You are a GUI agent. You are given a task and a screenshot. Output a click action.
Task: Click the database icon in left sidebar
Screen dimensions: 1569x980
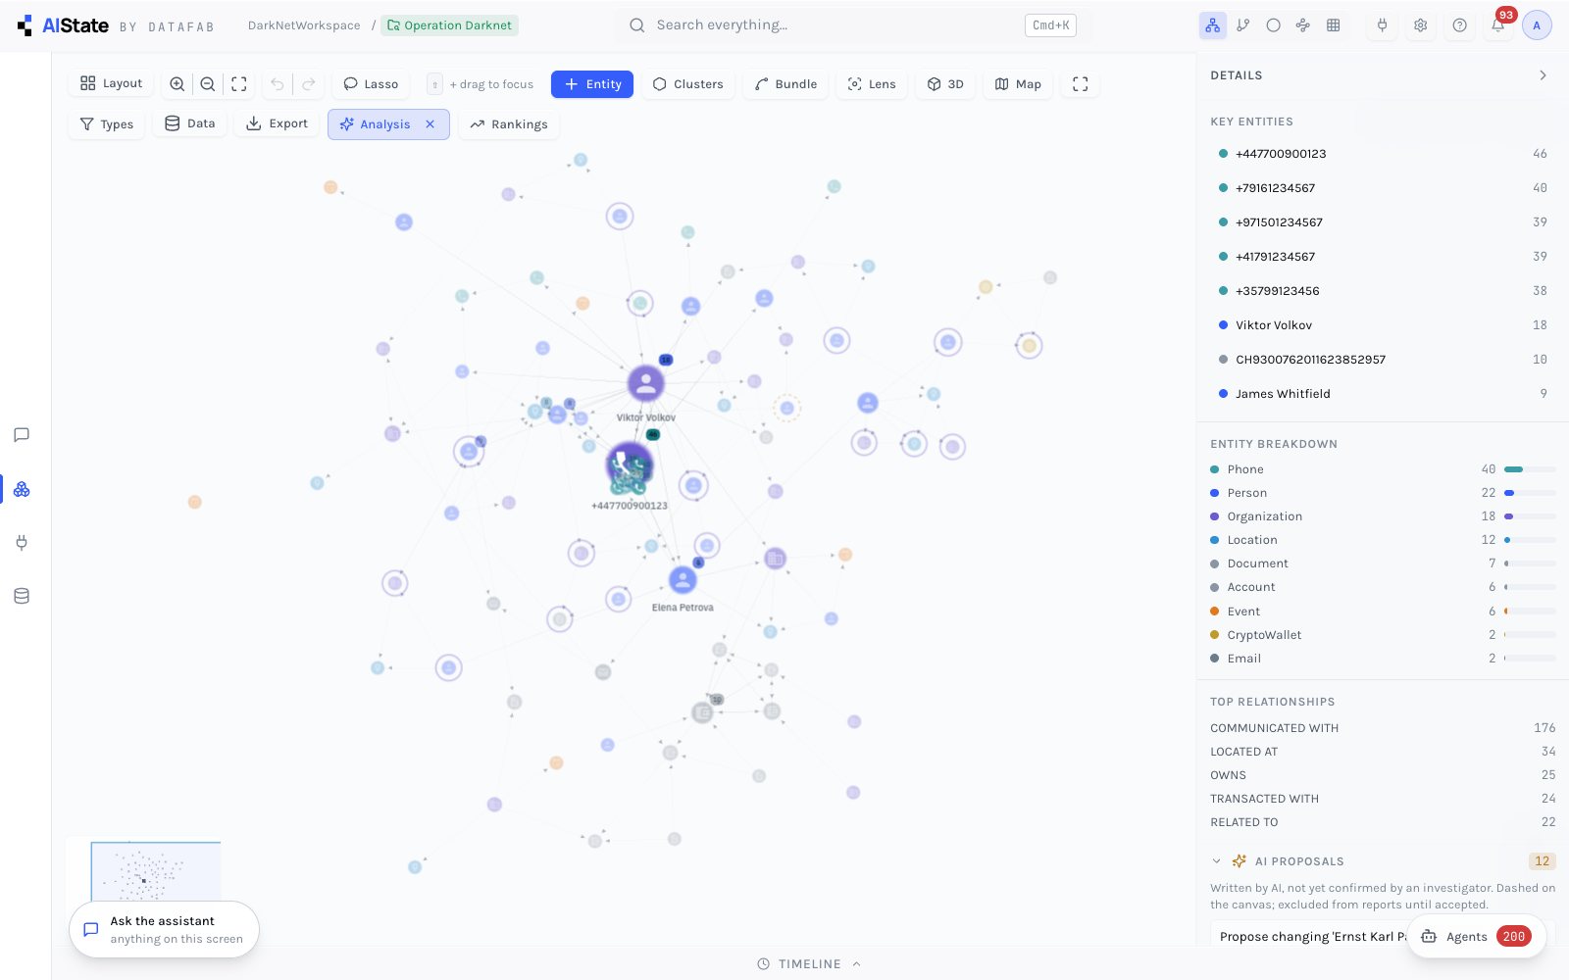click(x=22, y=596)
